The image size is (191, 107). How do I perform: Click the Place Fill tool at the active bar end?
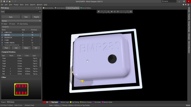pos(131,12)
